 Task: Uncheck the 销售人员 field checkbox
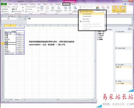98,34
